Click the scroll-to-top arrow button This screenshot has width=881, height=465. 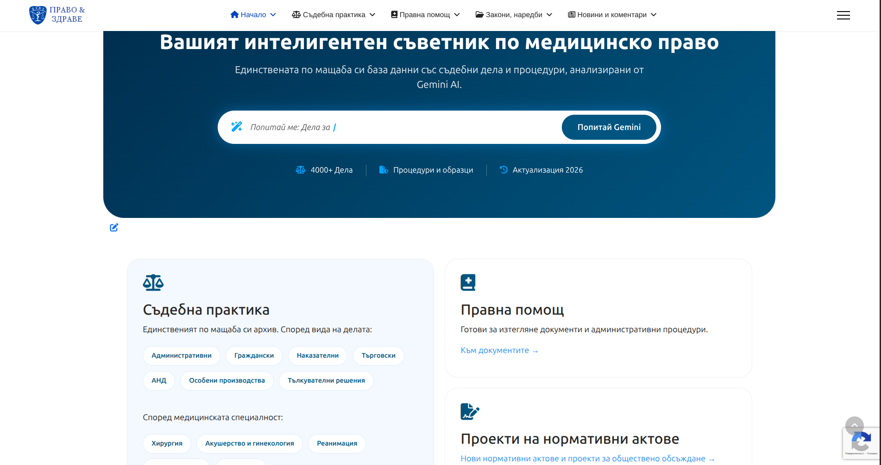(854, 426)
